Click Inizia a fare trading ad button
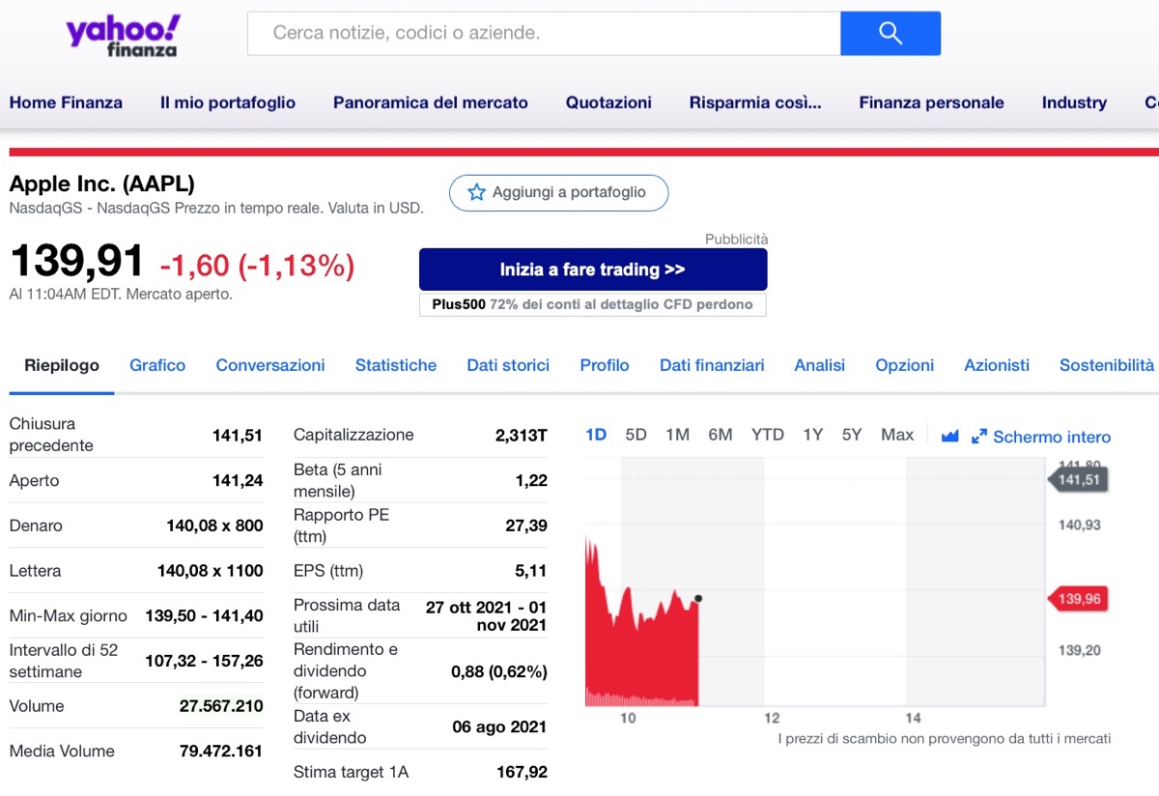Viewport: 1159px width, 796px height. pyautogui.click(x=593, y=270)
